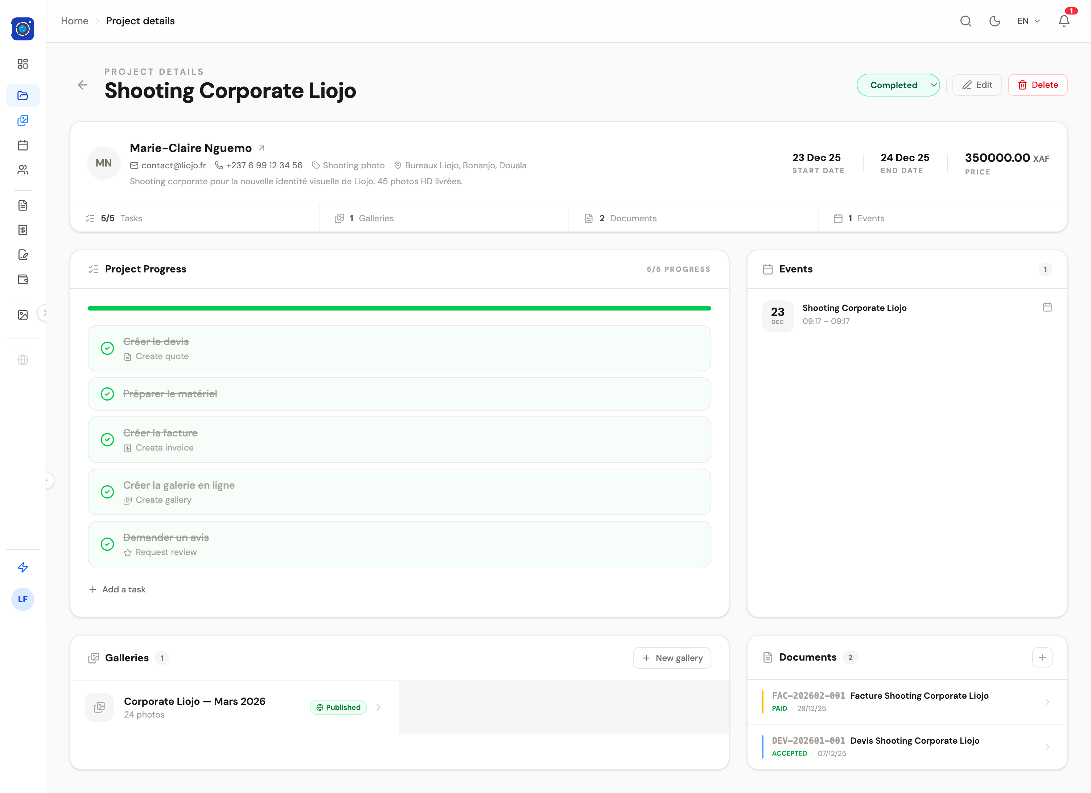The height and width of the screenshot is (793, 1091).
Task: Click plus icon in Documents panel
Action: [x=1042, y=657]
